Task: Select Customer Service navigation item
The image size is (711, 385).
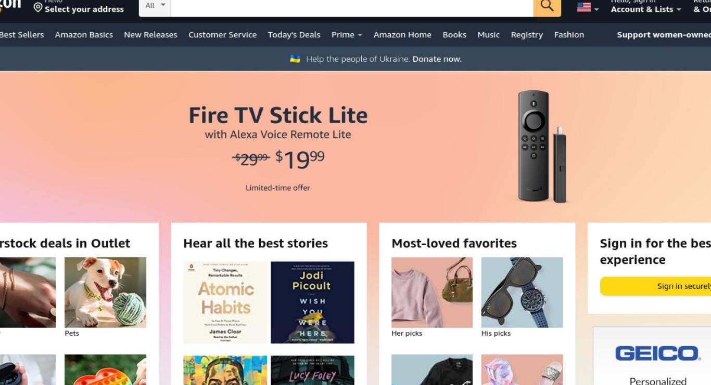Action: click(x=222, y=35)
